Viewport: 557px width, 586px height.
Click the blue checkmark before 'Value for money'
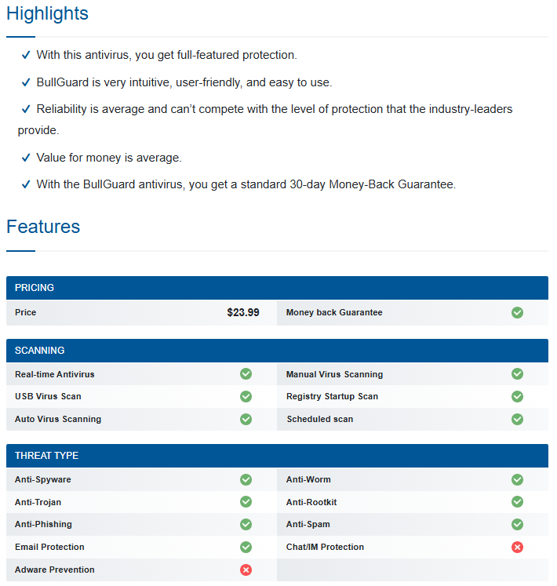pyautogui.click(x=26, y=158)
